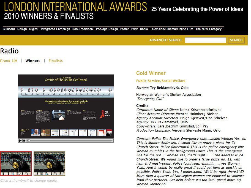Select the Winners tab
Image resolution: width=251 pixels, height=188 pixels.
point(33,61)
